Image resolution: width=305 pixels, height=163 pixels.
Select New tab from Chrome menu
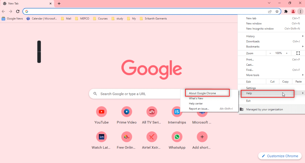(271, 18)
